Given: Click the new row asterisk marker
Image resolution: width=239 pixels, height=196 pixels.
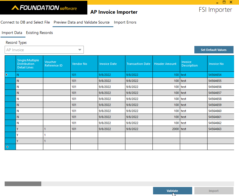Looking at the screenshot, I should (7, 147).
